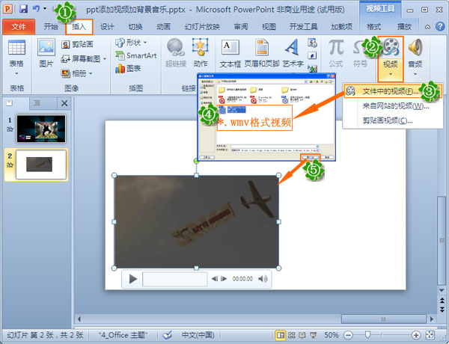
Task: Open the Undo history dropdown arrow
Action: (45, 8)
